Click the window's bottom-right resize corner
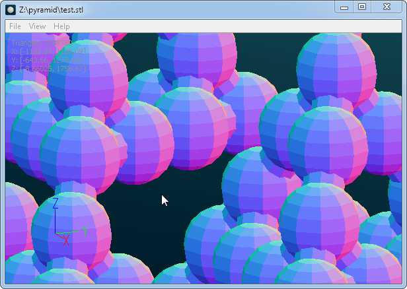Viewport: 407px width, 289px height. point(404,286)
